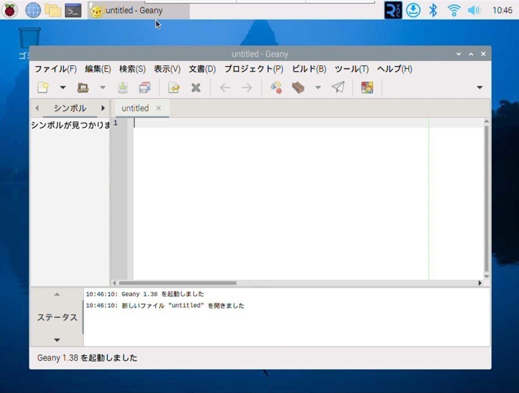Save all open files toolbar icon
519x393 pixels.
click(x=144, y=88)
